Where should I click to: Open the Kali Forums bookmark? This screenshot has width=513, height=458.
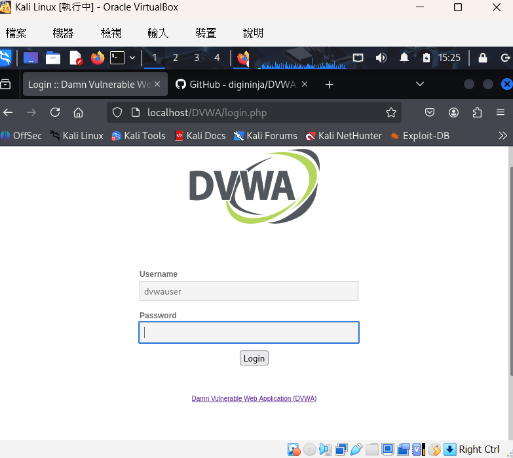pos(265,136)
